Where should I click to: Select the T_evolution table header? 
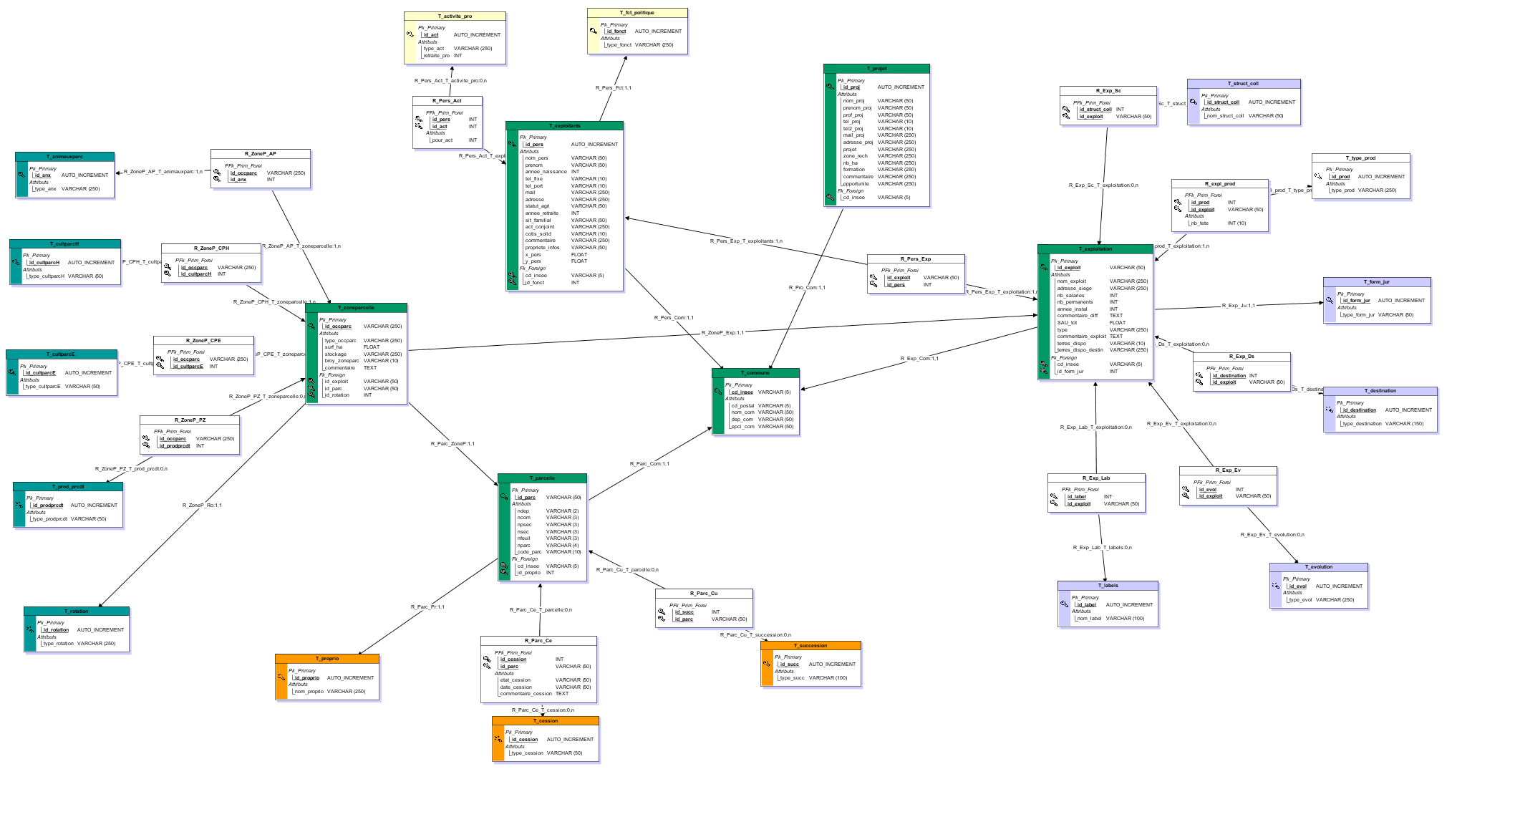1318,567
